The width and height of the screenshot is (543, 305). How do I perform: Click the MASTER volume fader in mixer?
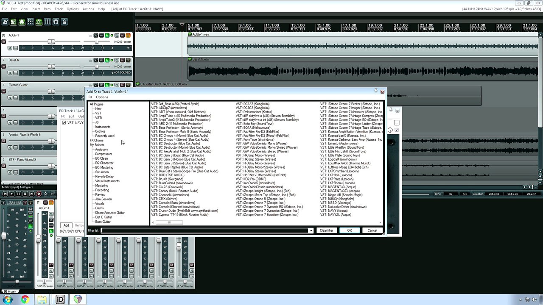4,236
